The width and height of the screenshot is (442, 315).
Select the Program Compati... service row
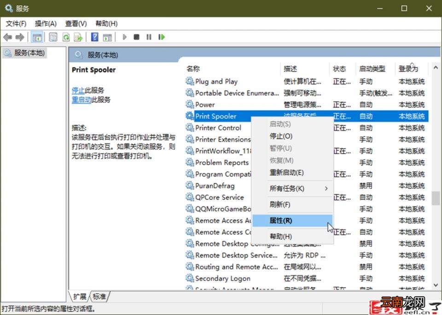tap(218, 174)
